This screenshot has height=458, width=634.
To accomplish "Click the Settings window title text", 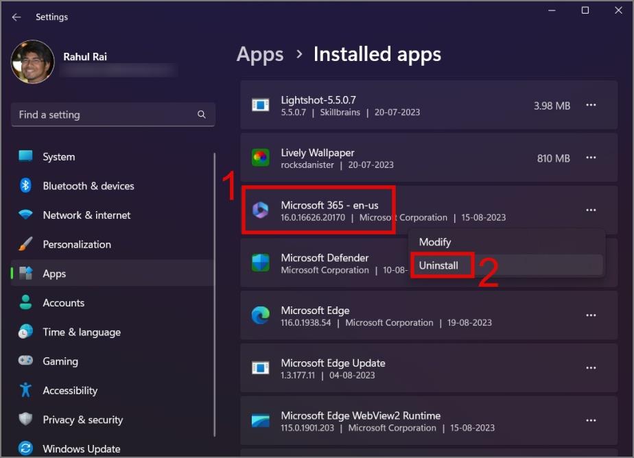I will pyautogui.click(x=51, y=17).
